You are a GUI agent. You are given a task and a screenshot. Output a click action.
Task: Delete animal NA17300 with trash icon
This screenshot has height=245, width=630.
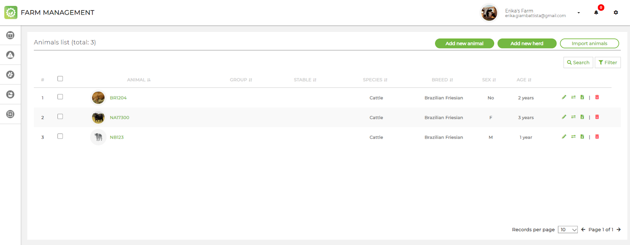(x=597, y=117)
